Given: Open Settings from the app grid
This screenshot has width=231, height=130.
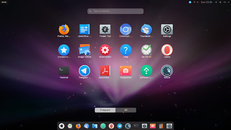Looking at the screenshot, I should 167,29.
